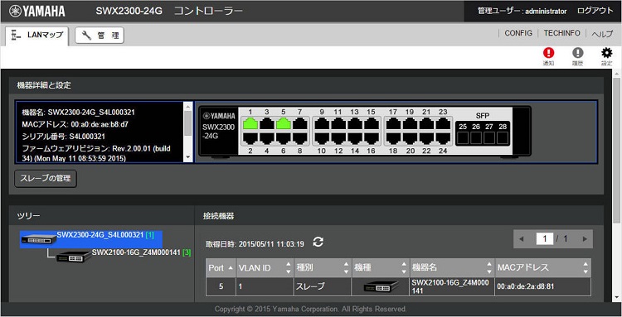Sort table by MACアドレス column
The image size is (622, 317).
tap(542, 267)
